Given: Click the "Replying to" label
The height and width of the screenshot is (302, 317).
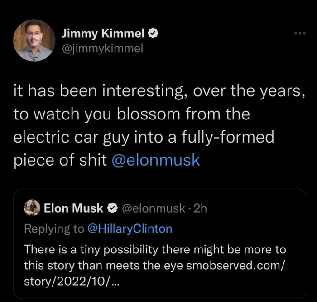Looking at the screenshot, I should pos(53,228).
